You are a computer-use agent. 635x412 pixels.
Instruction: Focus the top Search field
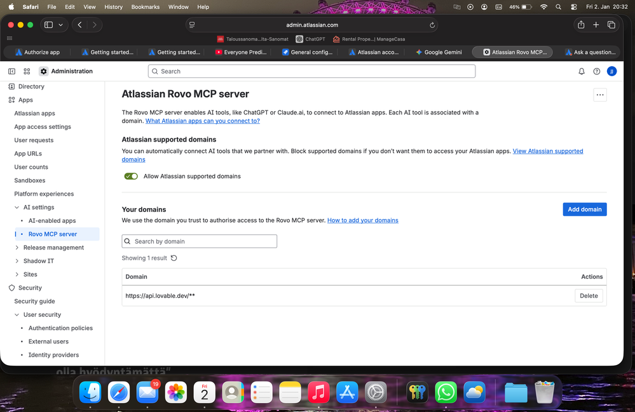pyautogui.click(x=311, y=71)
